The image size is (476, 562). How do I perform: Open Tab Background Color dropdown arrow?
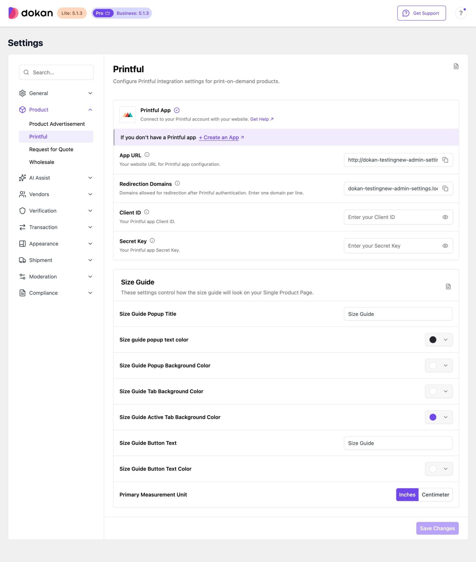tap(446, 391)
